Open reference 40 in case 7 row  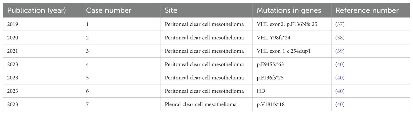pyautogui.click(x=340, y=104)
